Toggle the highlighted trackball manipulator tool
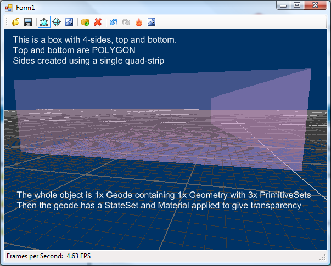The height and width of the screenshot is (266, 331). (44, 22)
